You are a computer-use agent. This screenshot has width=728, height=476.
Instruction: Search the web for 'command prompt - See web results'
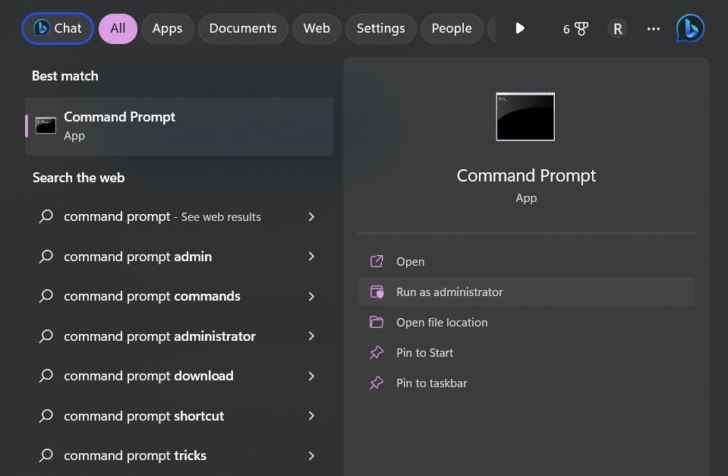point(179,216)
